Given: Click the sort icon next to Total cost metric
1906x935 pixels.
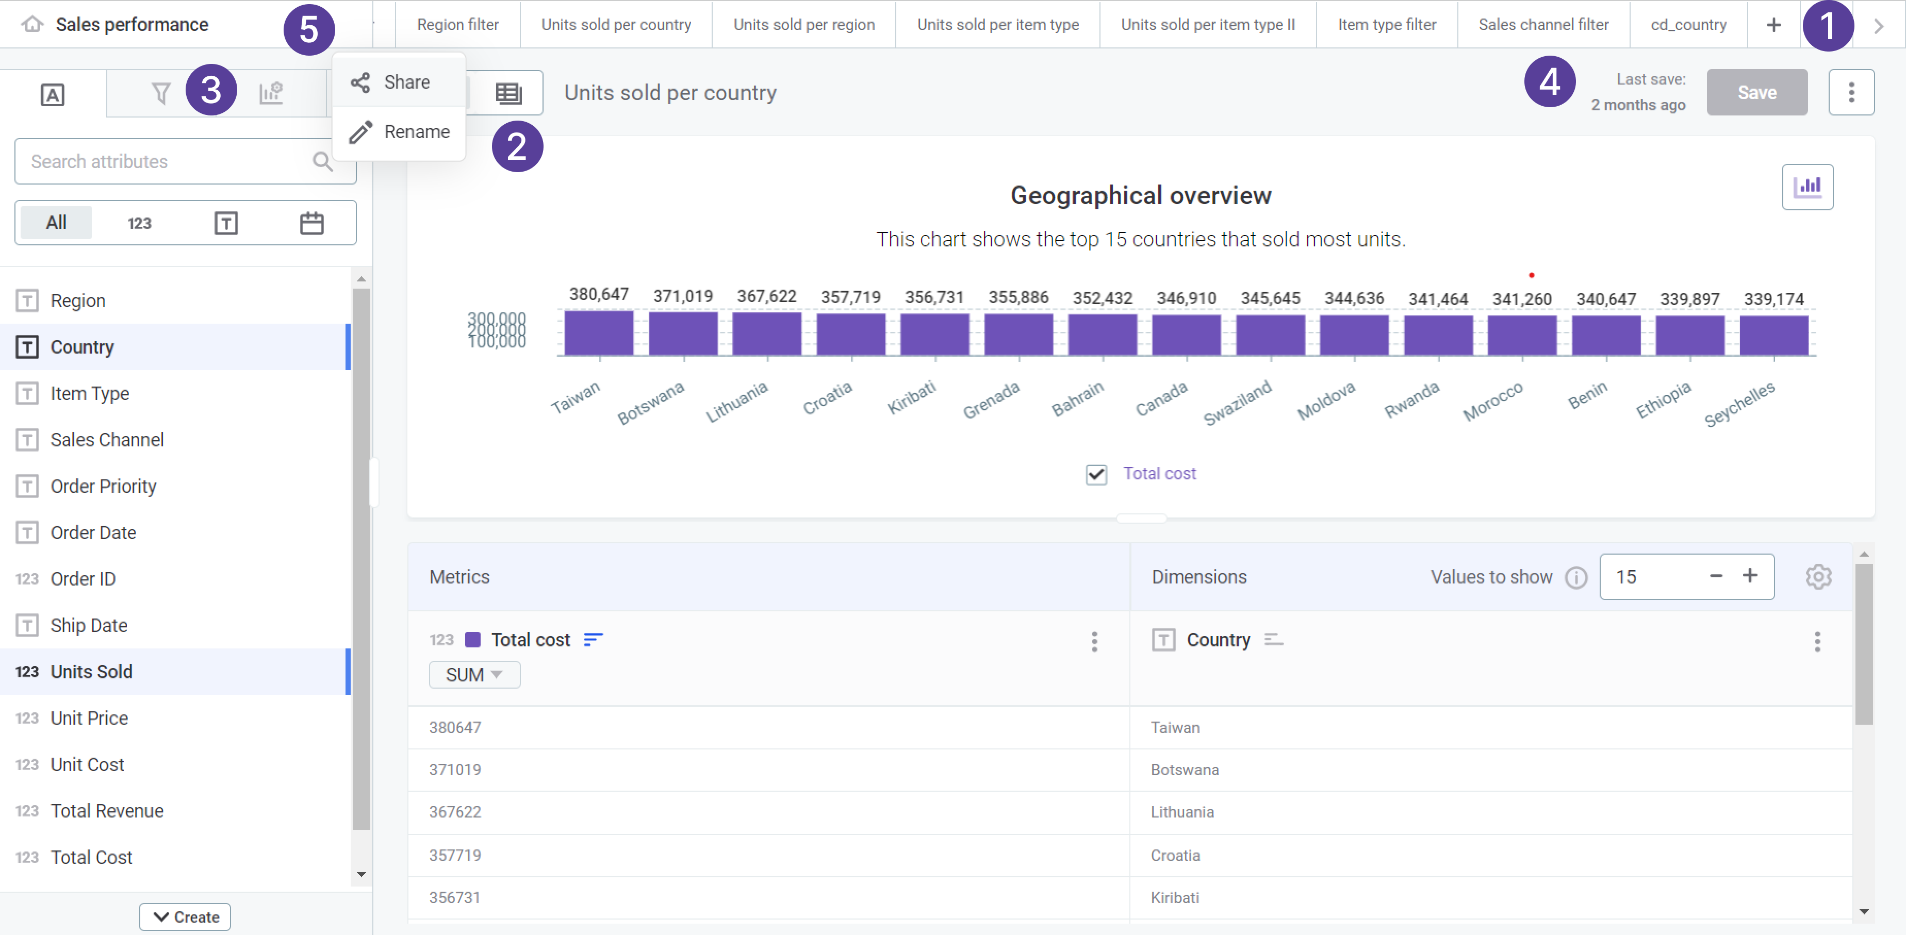Looking at the screenshot, I should pyautogui.click(x=594, y=639).
